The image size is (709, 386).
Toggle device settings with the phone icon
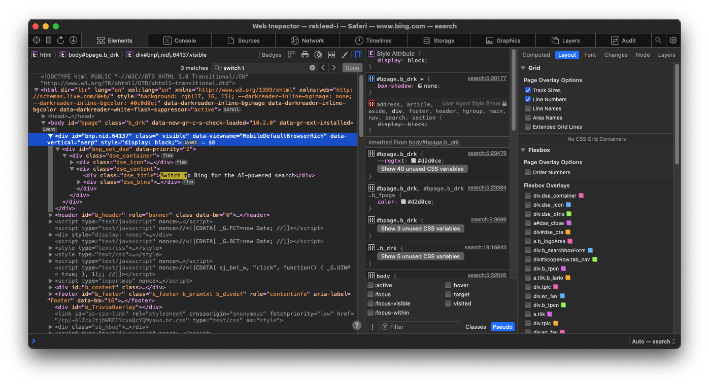(x=49, y=40)
